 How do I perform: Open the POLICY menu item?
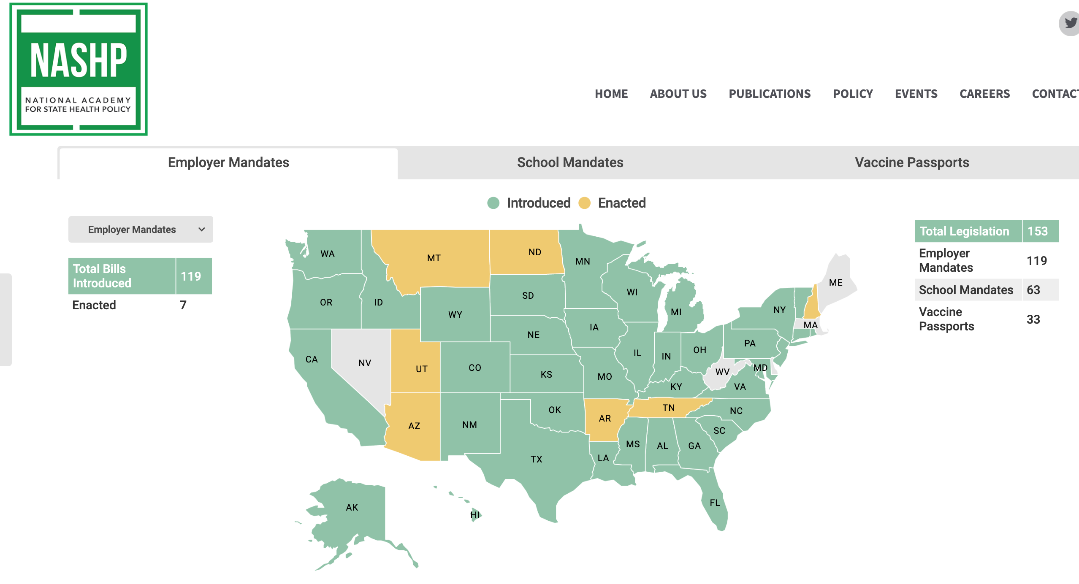tap(853, 94)
